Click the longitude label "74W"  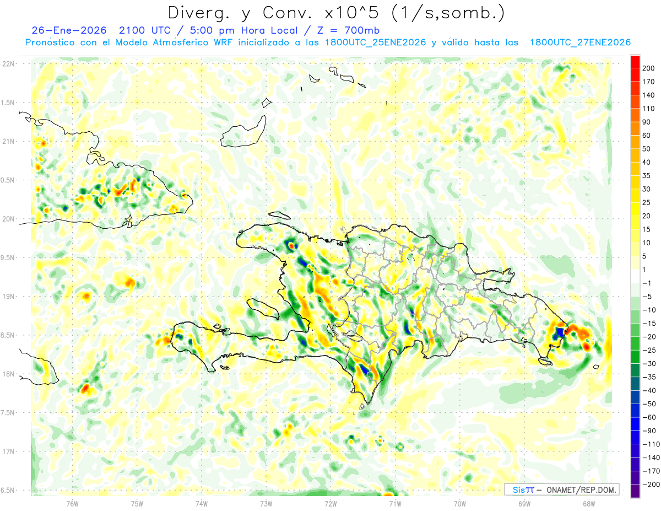point(202,503)
